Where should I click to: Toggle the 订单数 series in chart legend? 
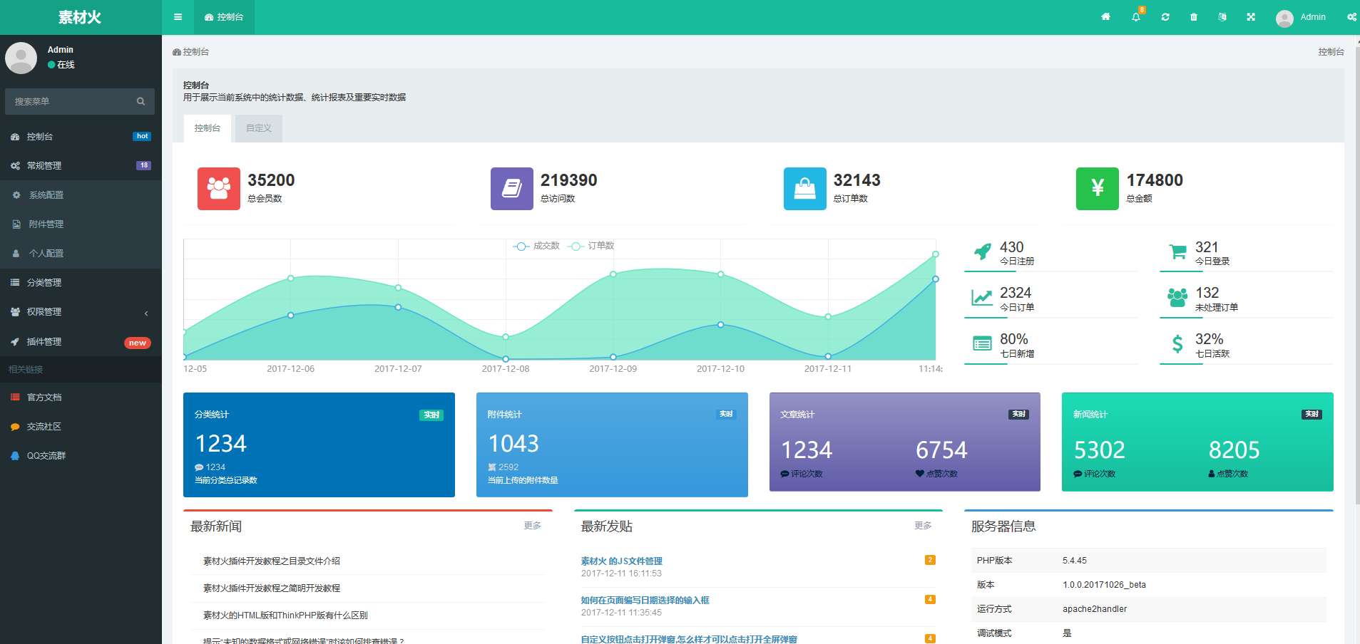[591, 246]
